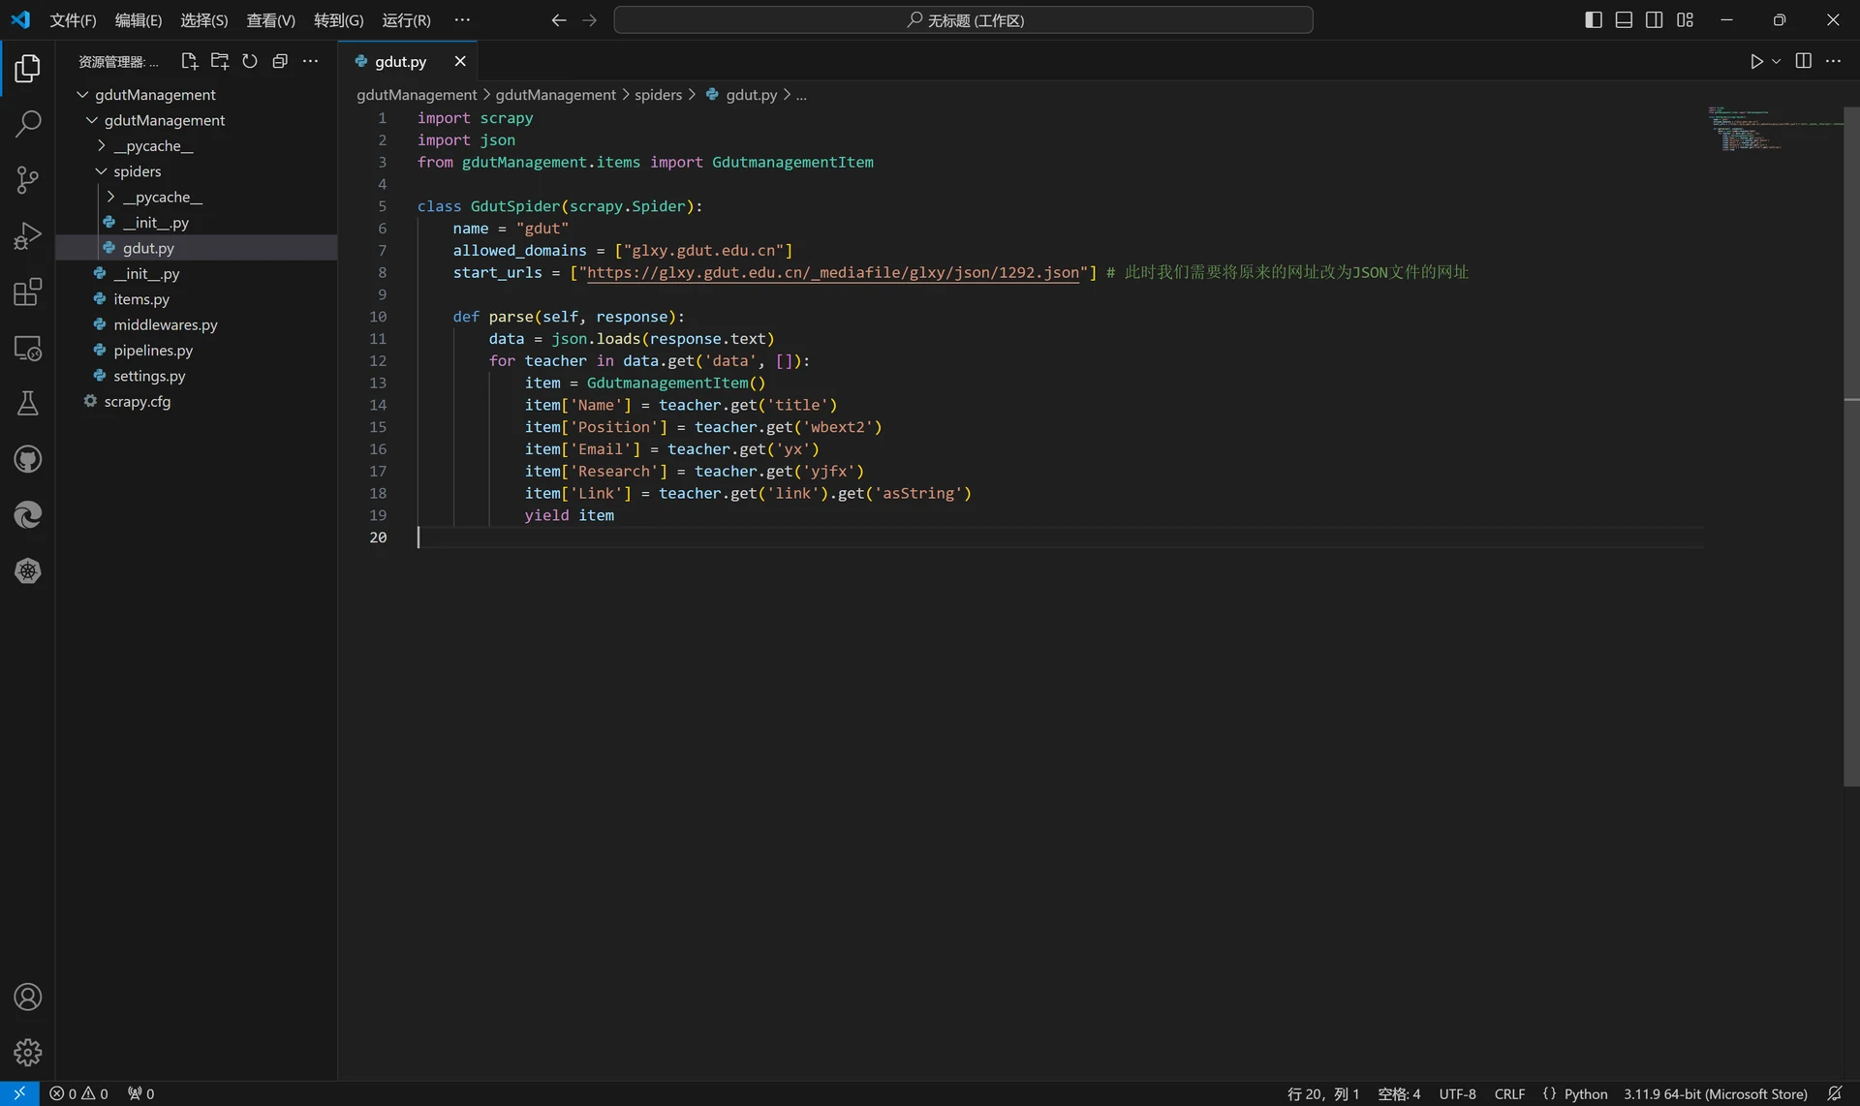
Task: Open the Run Python File dropdown arrow
Action: click(1776, 61)
